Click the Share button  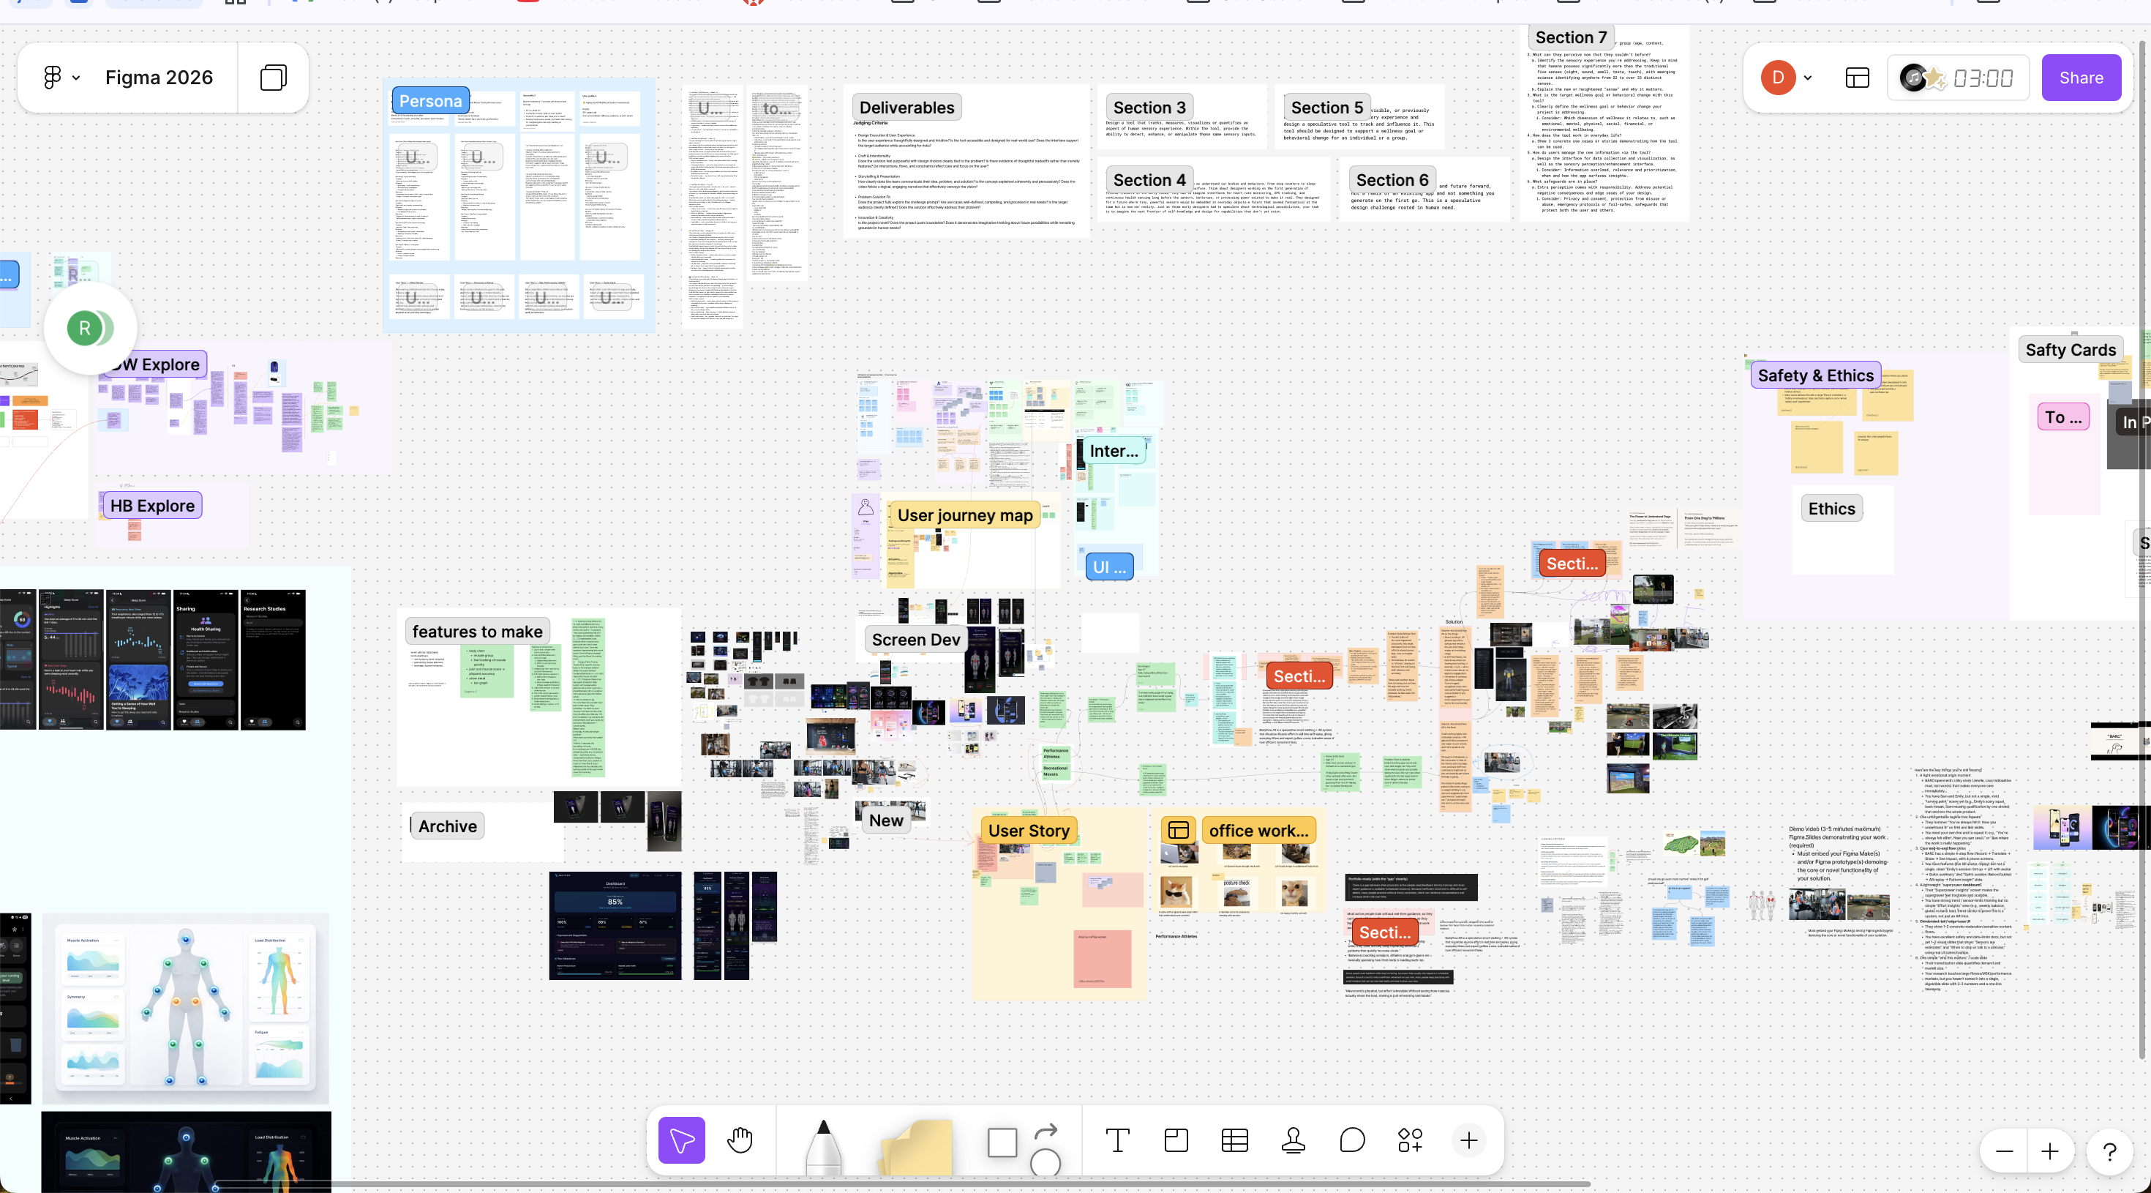pyautogui.click(x=2081, y=78)
